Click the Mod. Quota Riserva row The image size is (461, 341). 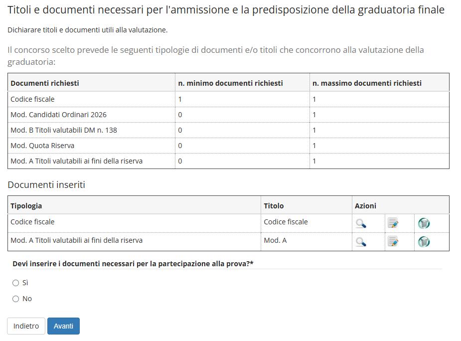[42, 146]
